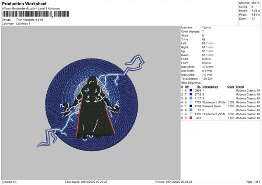This screenshot has height=185, width=262.
Task: Click the dark navy swatch in stop 1
Action: [191, 90]
